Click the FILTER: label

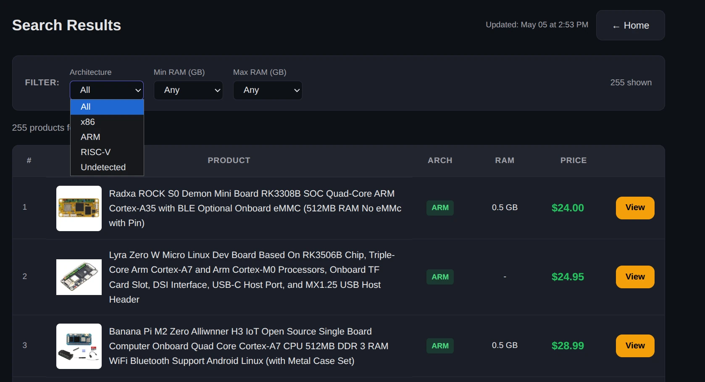[42, 83]
